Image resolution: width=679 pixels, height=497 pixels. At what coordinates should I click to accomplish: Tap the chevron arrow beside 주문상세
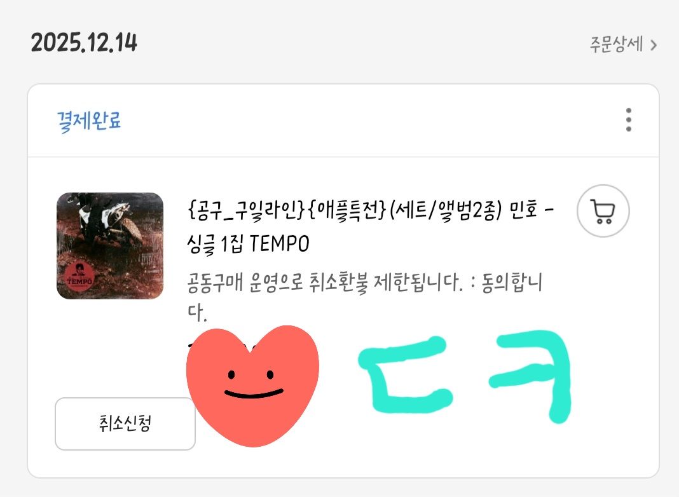[x=654, y=45]
